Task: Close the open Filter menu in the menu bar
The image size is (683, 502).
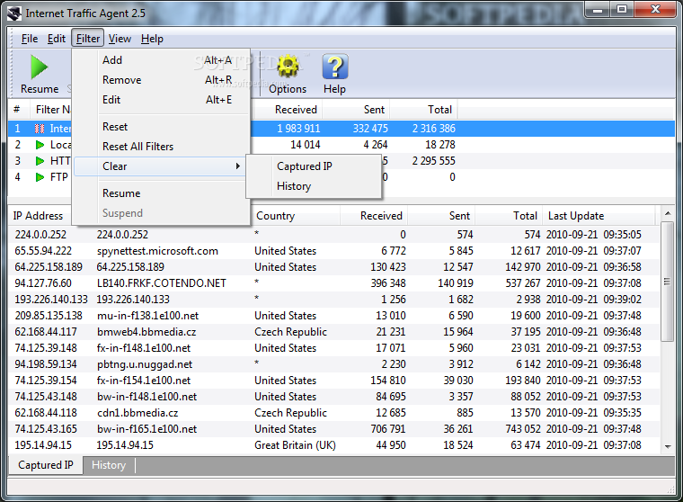Action: [x=88, y=39]
